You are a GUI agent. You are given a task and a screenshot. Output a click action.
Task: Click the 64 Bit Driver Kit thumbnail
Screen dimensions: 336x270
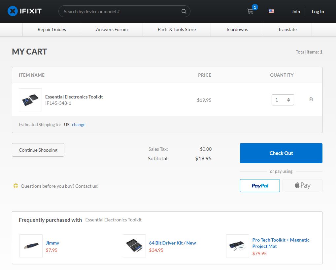pos(134,246)
